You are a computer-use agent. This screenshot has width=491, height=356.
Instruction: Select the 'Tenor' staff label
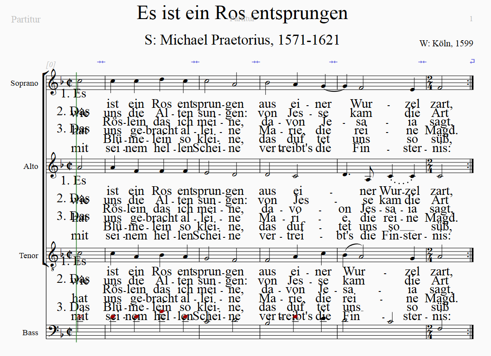point(29,256)
